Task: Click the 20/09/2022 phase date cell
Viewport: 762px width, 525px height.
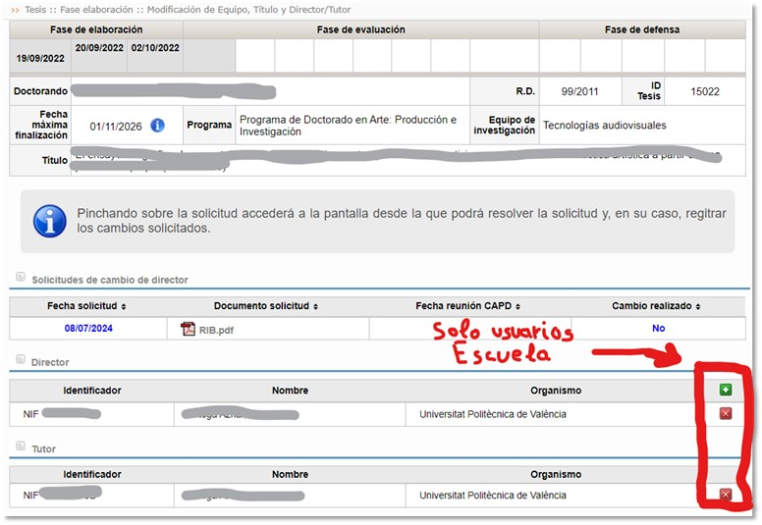Action: 99,48
